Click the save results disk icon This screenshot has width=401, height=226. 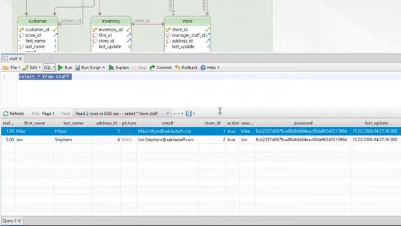[189, 114]
